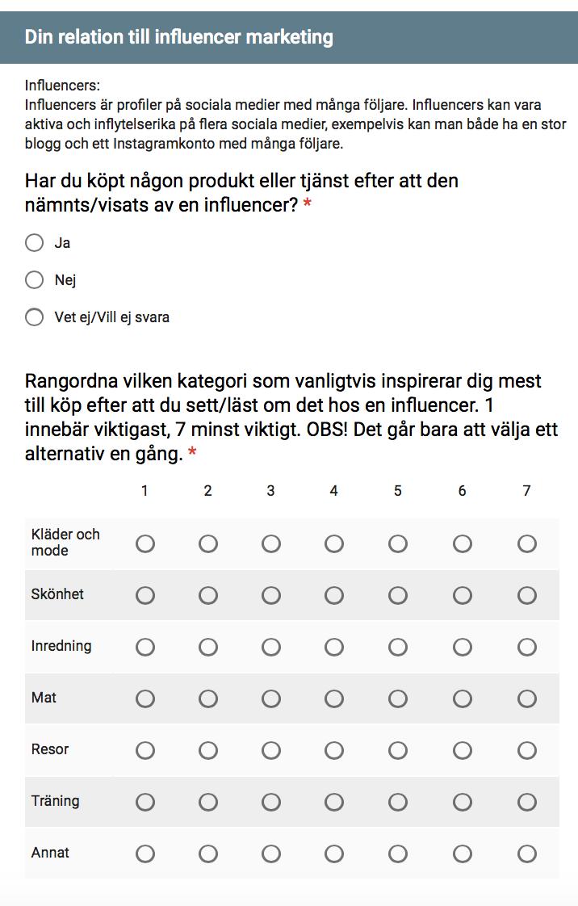Click the Mat row label
The image size is (578, 906).
click(44, 698)
